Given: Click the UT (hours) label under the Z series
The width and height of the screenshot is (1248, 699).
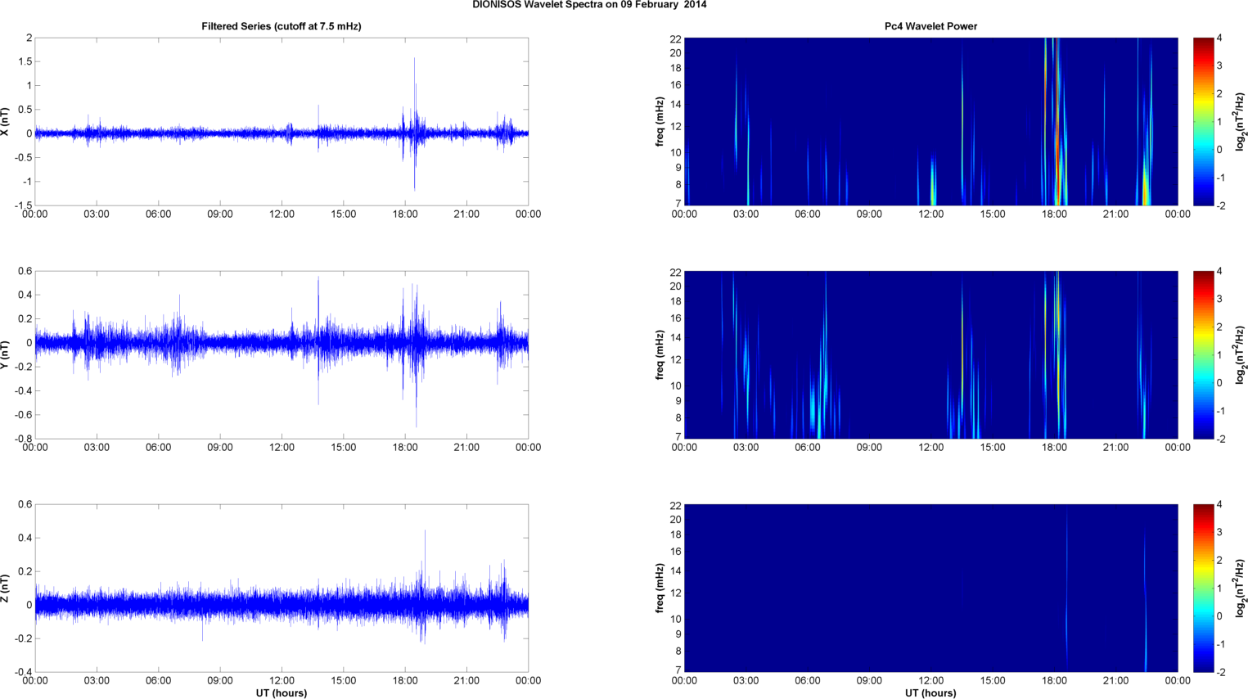Looking at the screenshot, I should 282,692.
